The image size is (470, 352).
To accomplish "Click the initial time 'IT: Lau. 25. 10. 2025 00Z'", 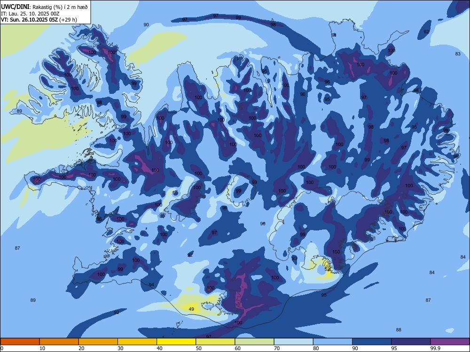I will pyautogui.click(x=30, y=14).
